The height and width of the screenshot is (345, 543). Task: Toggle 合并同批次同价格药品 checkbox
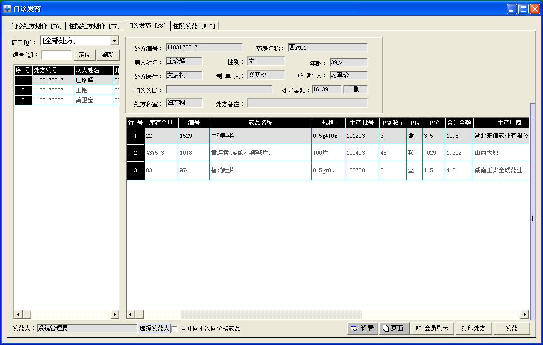[175, 329]
